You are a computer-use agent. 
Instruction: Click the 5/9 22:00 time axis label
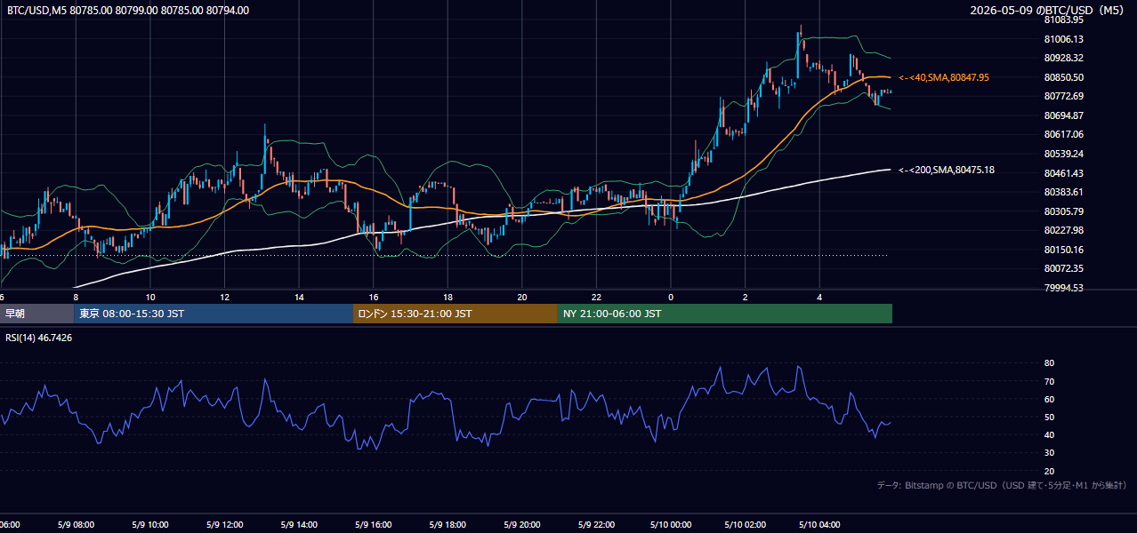[596, 525]
